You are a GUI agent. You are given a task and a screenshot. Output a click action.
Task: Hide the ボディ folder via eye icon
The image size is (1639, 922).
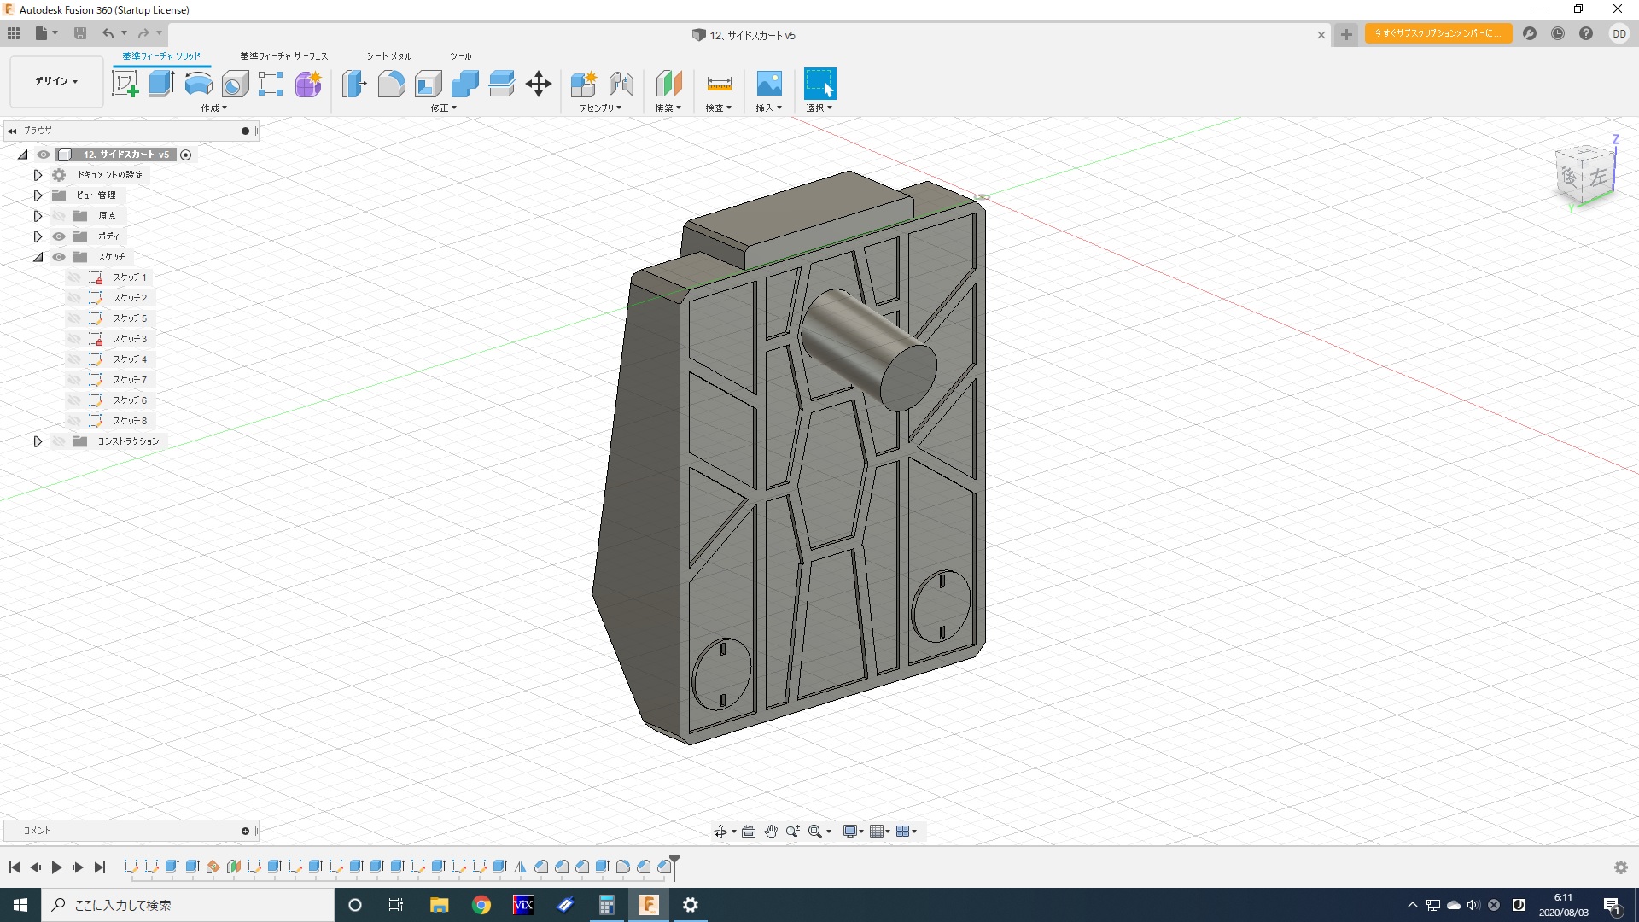tap(59, 236)
